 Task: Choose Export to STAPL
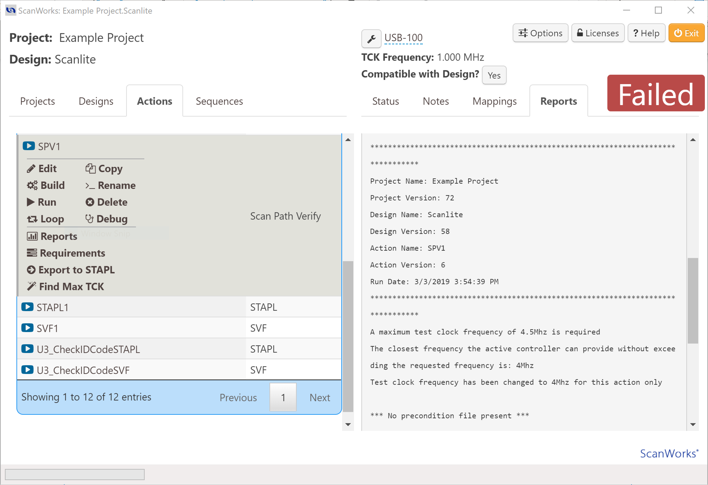[71, 270]
